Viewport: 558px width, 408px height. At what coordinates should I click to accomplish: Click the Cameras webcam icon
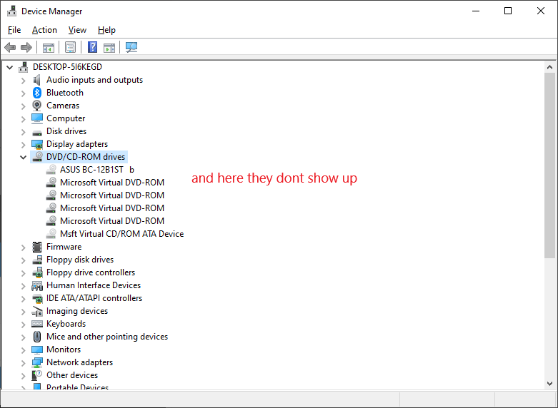pyautogui.click(x=36, y=106)
